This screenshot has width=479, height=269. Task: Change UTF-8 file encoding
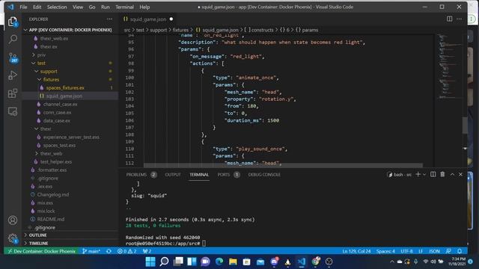[x=406, y=251]
